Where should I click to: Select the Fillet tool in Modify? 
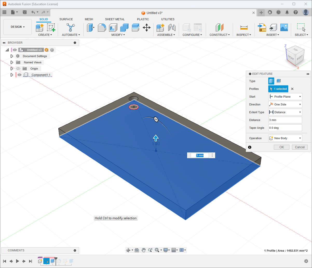pos(102,27)
